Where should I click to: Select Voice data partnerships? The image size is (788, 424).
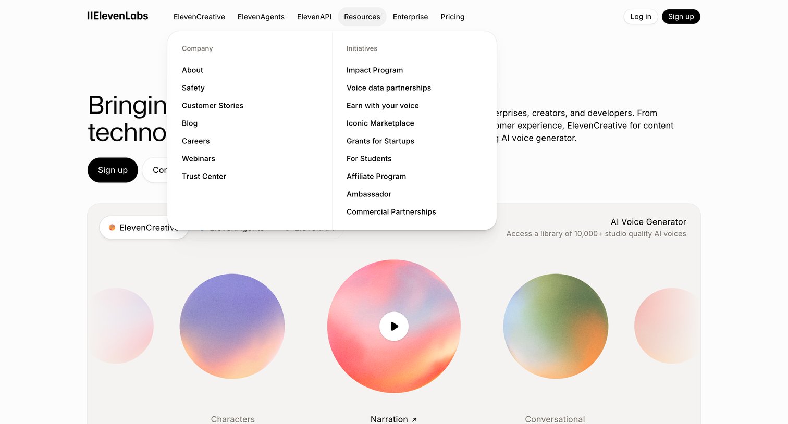[389, 88]
